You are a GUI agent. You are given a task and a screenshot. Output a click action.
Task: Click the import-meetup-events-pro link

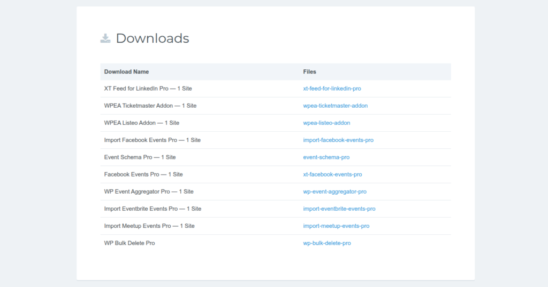click(336, 226)
